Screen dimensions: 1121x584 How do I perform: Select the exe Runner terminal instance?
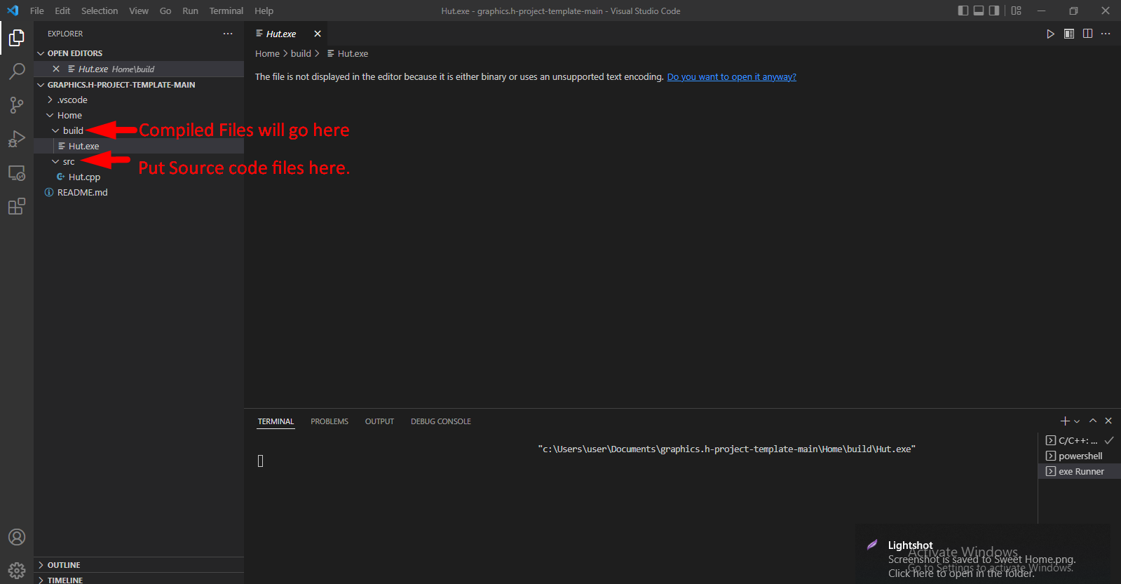tap(1079, 471)
